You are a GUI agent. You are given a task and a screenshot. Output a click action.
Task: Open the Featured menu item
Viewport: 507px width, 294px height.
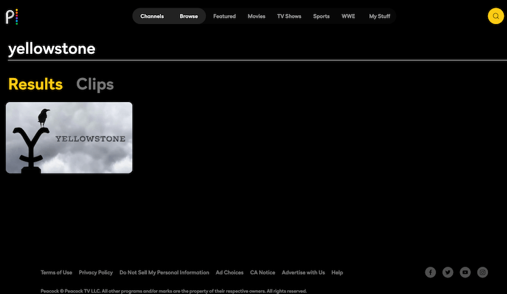[224, 16]
